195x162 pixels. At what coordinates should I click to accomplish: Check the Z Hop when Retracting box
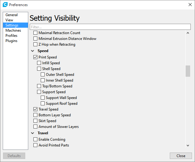tap(35, 44)
